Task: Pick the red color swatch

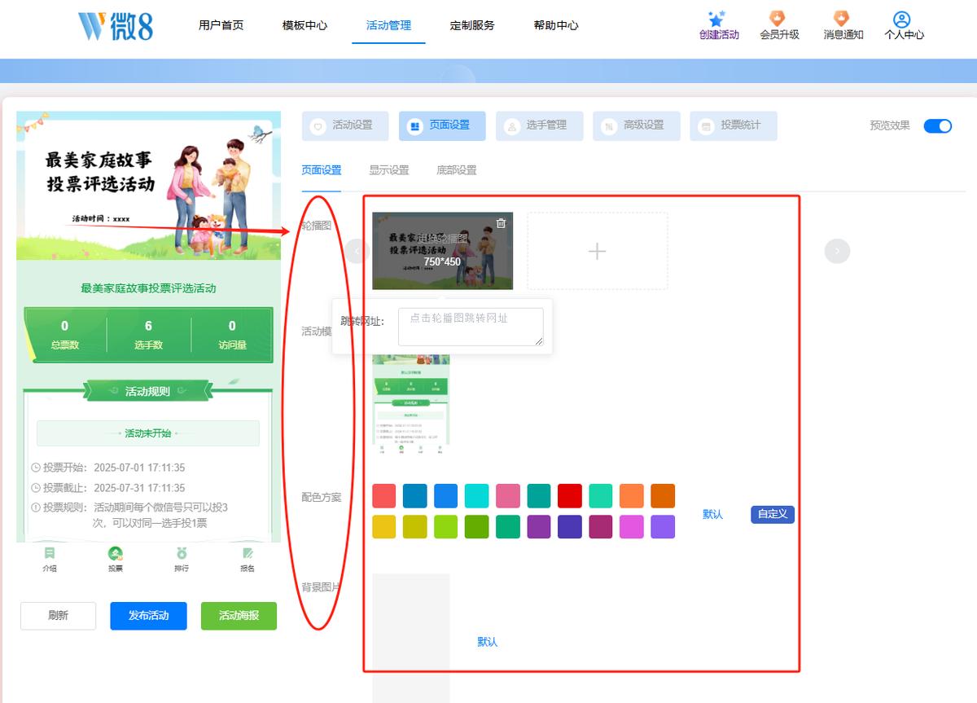Action: click(570, 495)
